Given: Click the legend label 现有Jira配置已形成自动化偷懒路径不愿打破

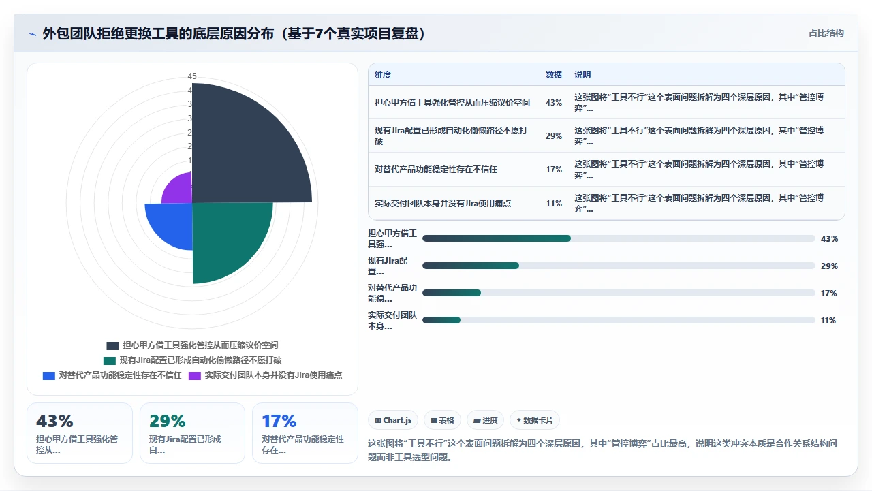Looking at the screenshot, I should tap(200, 360).
